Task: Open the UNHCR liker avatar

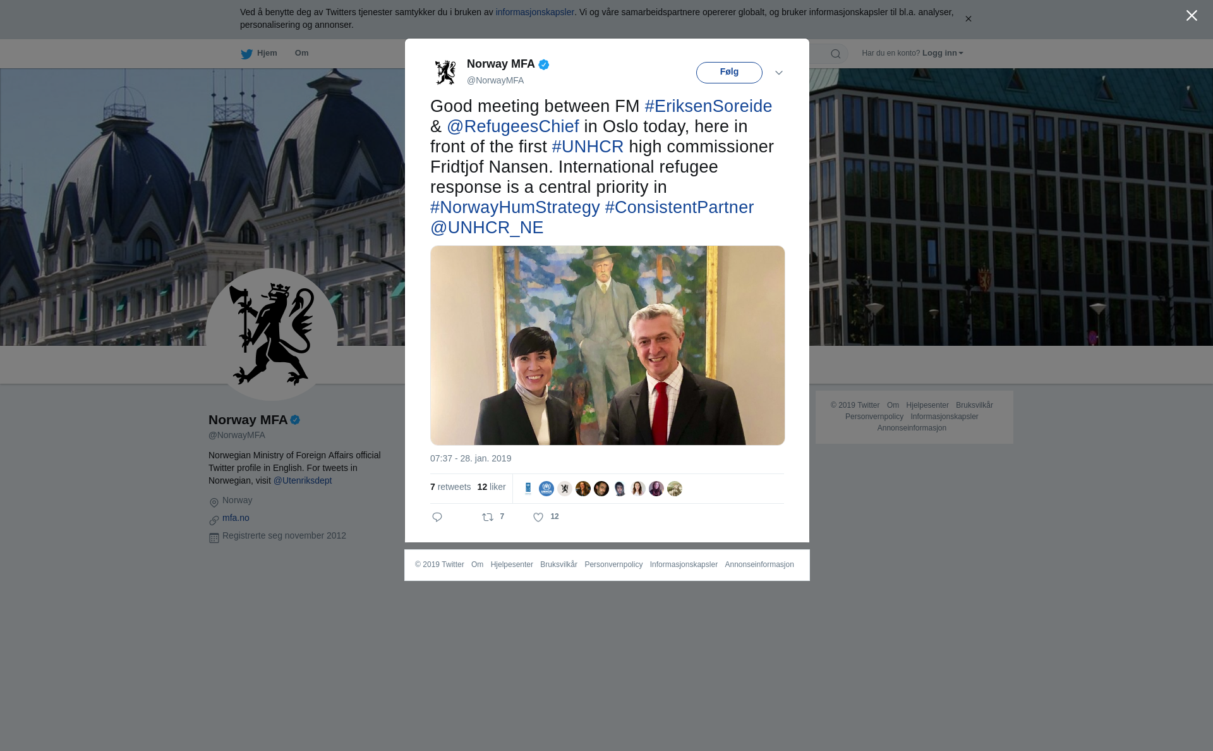Action: (546, 489)
